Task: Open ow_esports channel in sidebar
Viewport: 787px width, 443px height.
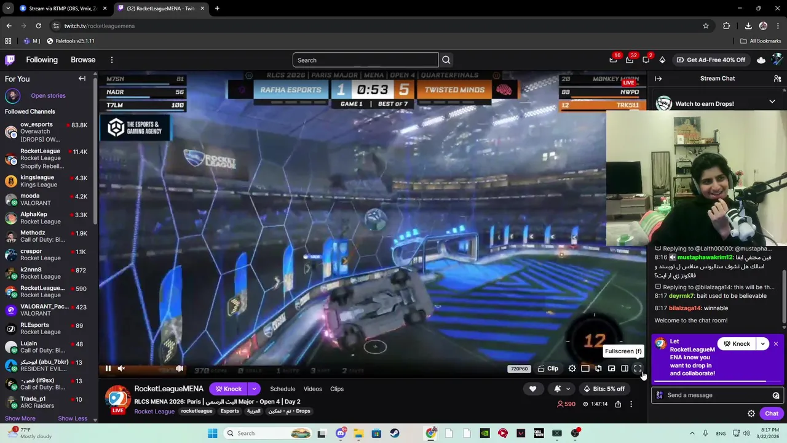Action: 46,132
